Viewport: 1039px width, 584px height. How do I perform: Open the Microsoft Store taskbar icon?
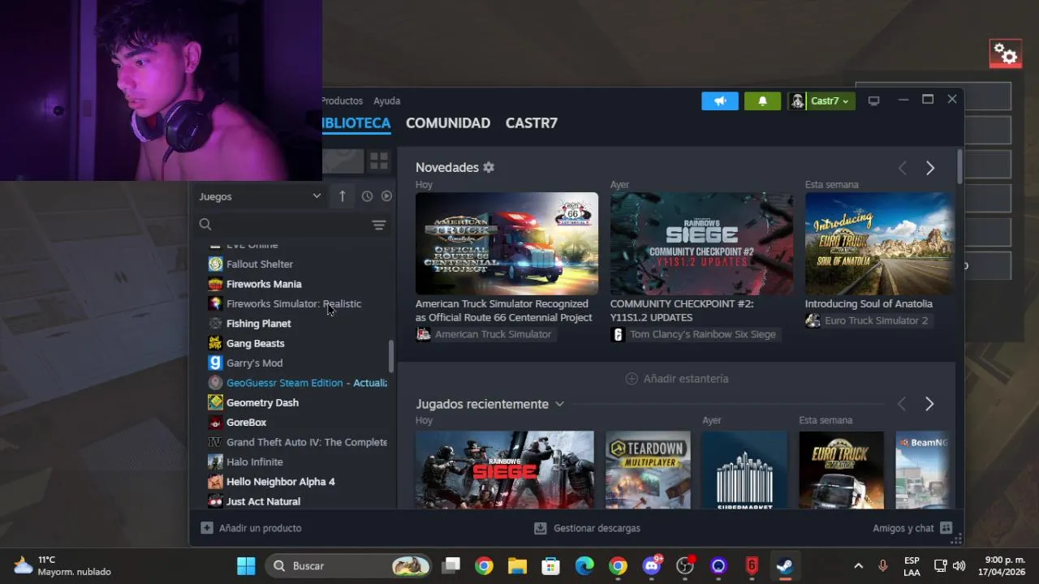tap(551, 565)
